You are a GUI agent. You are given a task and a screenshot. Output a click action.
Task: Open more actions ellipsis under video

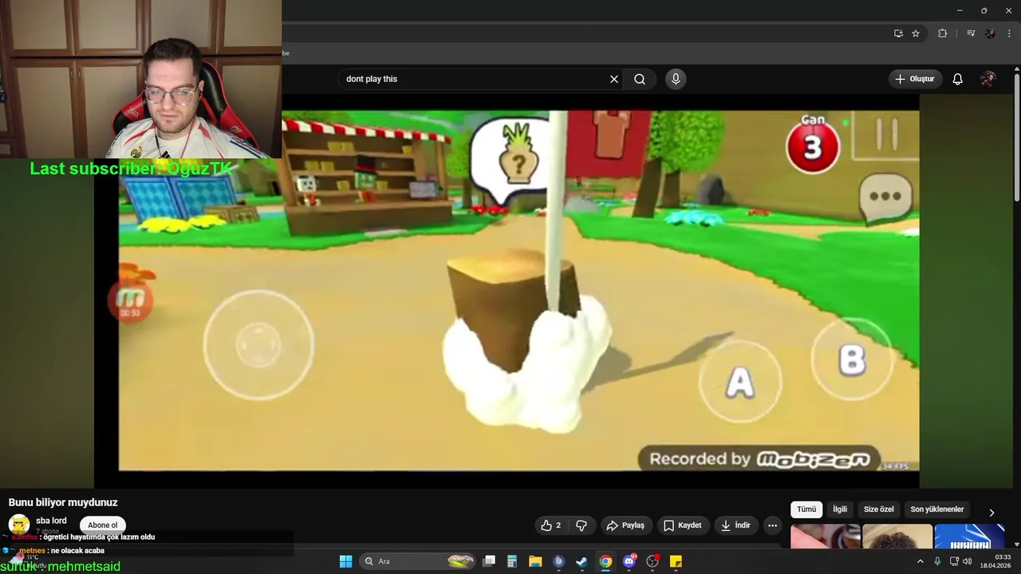[x=772, y=525]
